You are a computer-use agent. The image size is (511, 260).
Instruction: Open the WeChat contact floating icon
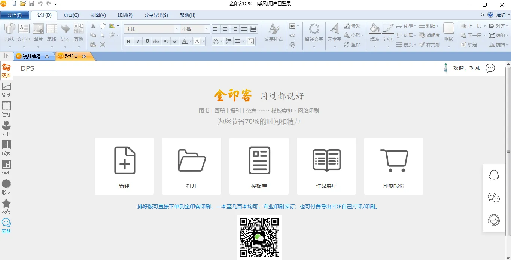click(494, 198)
